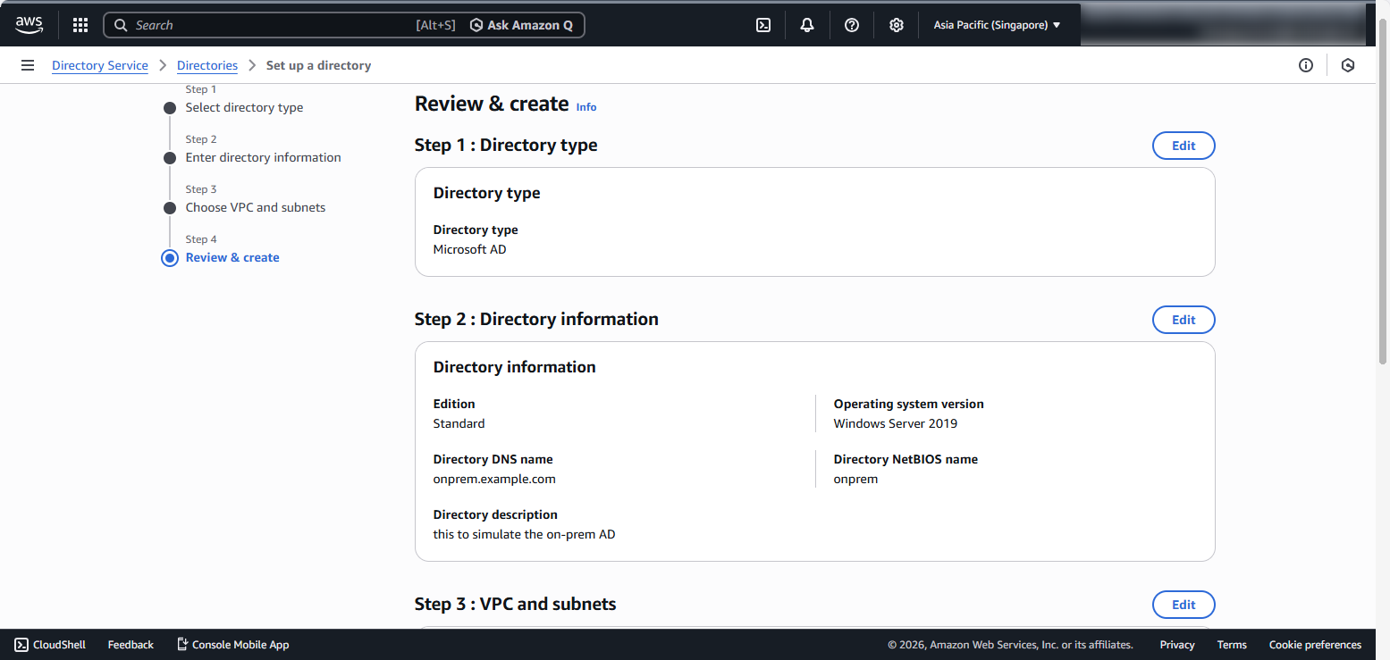Edit Step 3 VPC and subnets

(x=1184, y=605)
